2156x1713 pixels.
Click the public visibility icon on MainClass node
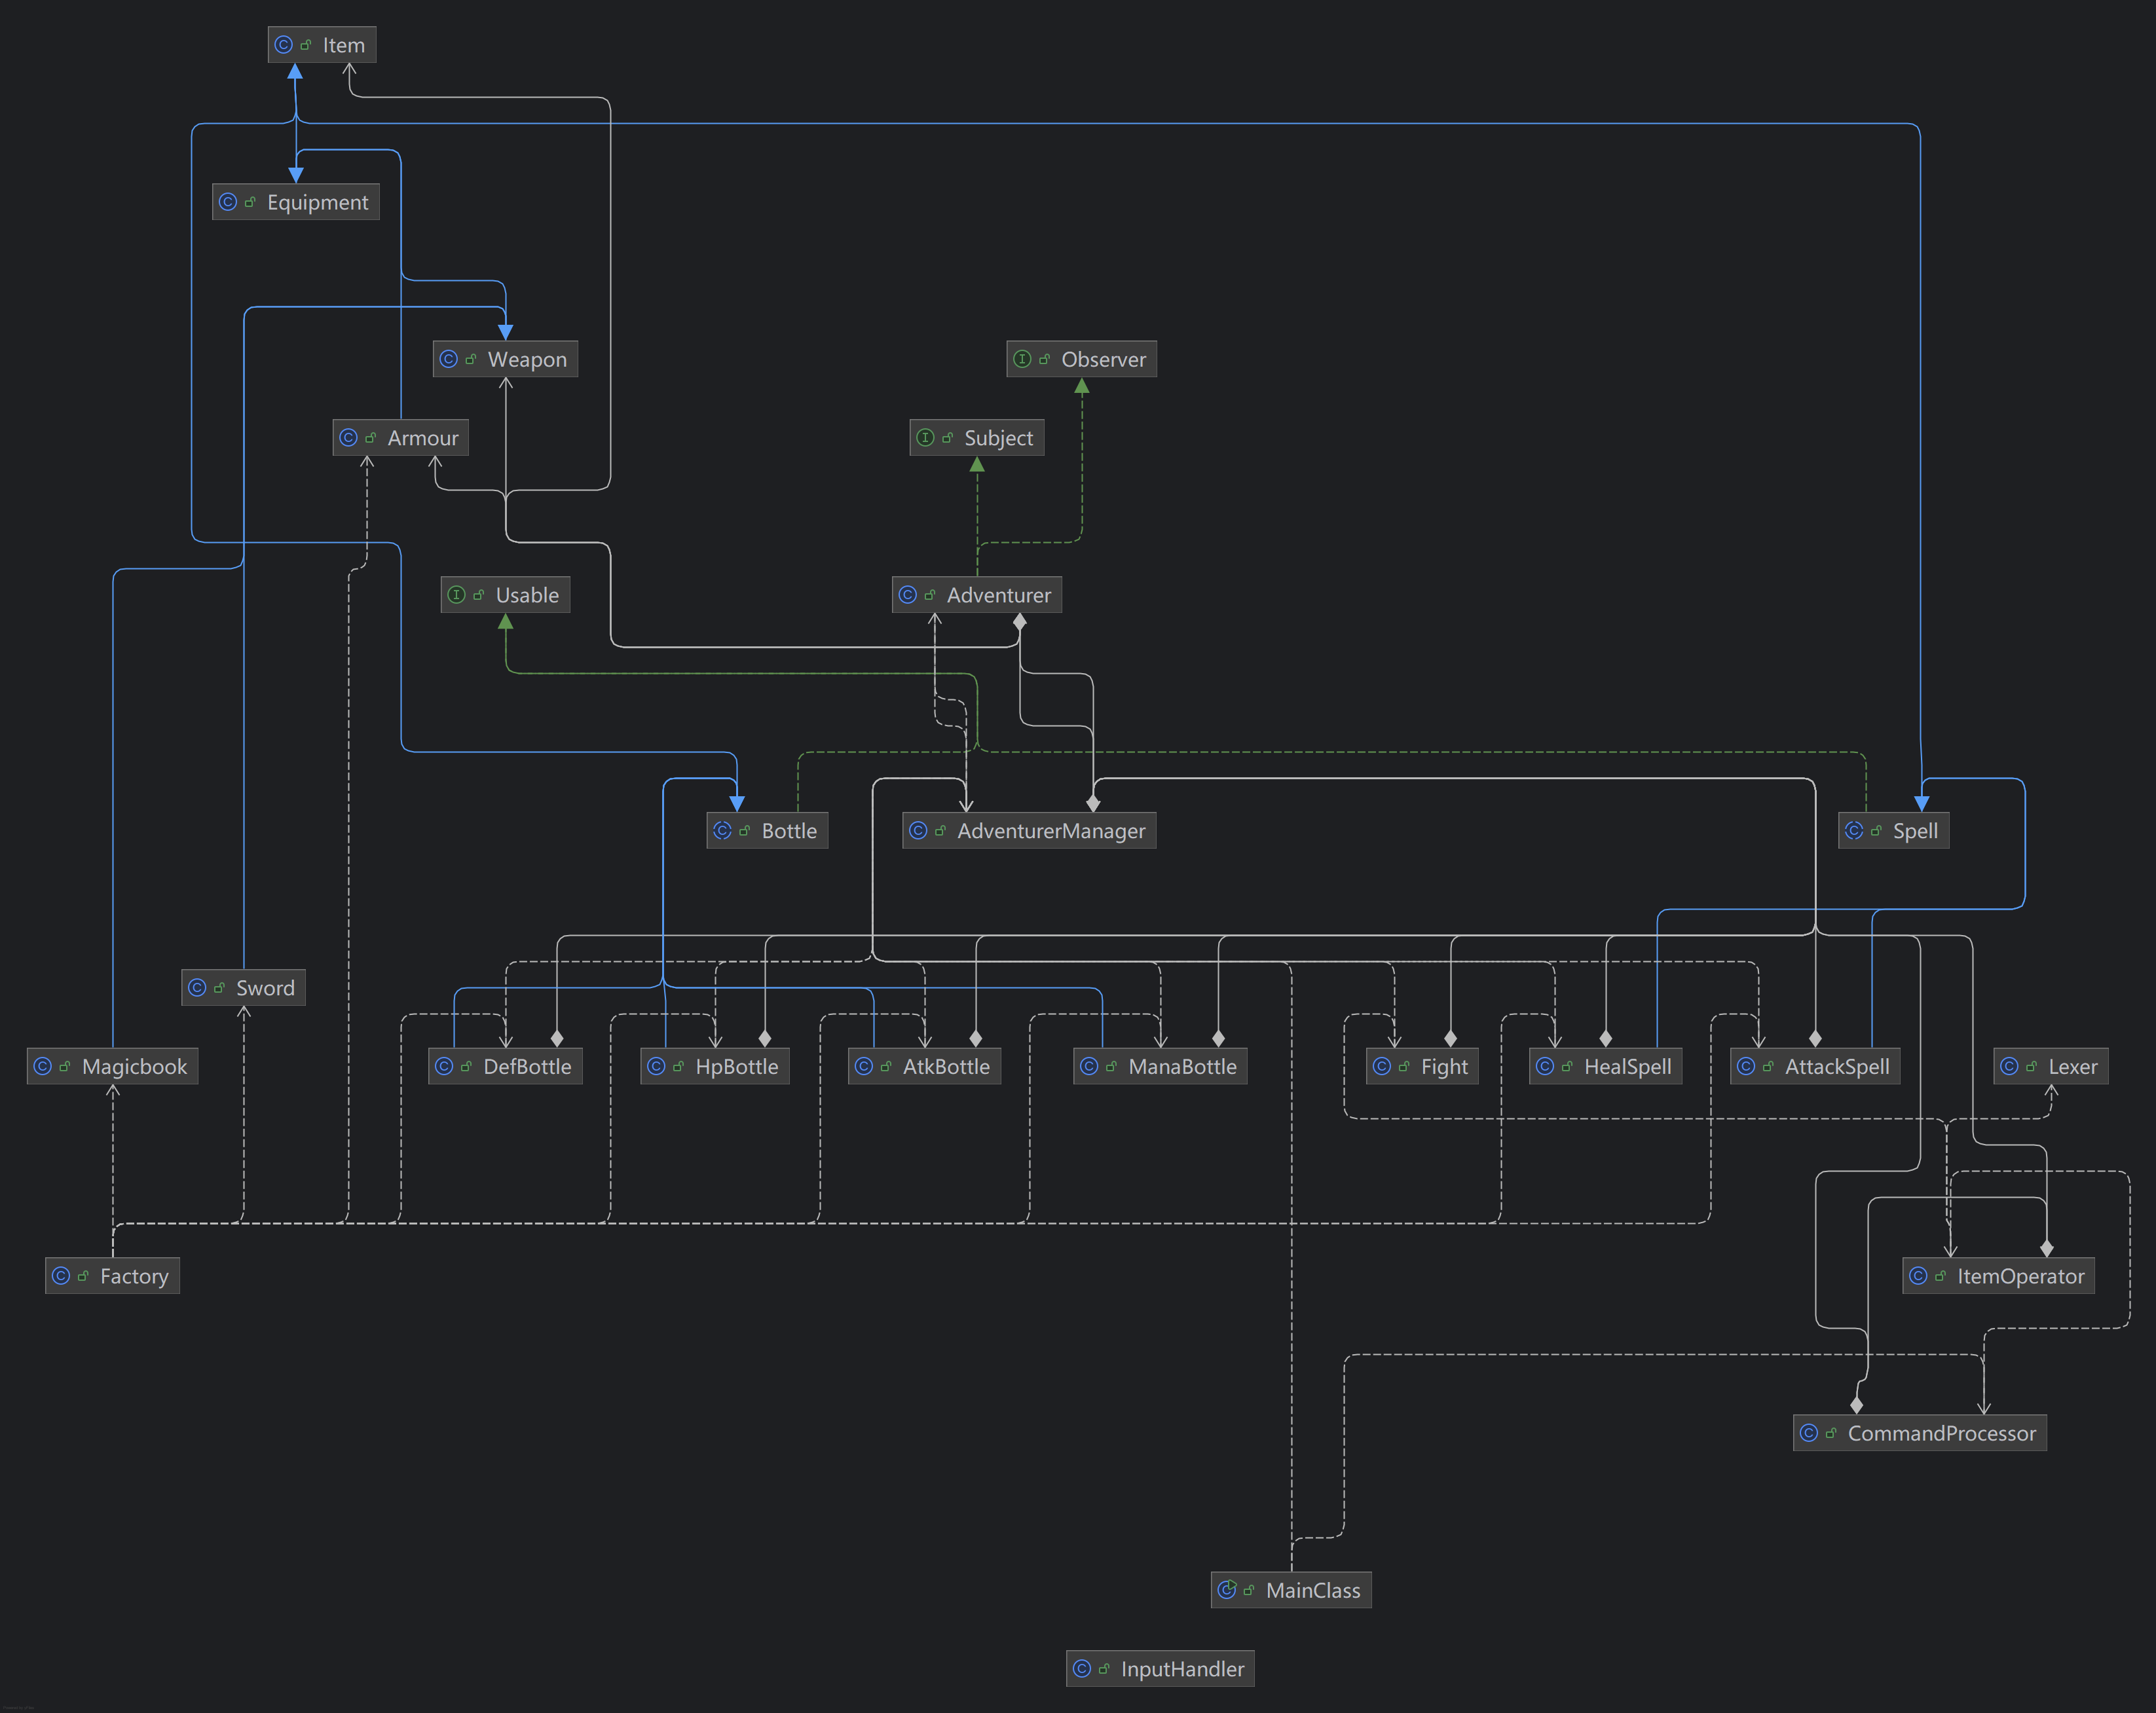click(1249, 1590)
